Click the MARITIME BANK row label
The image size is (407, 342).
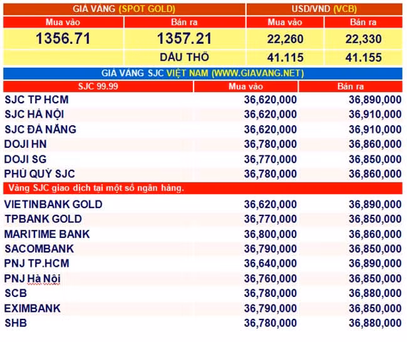[x=47, y=234]
